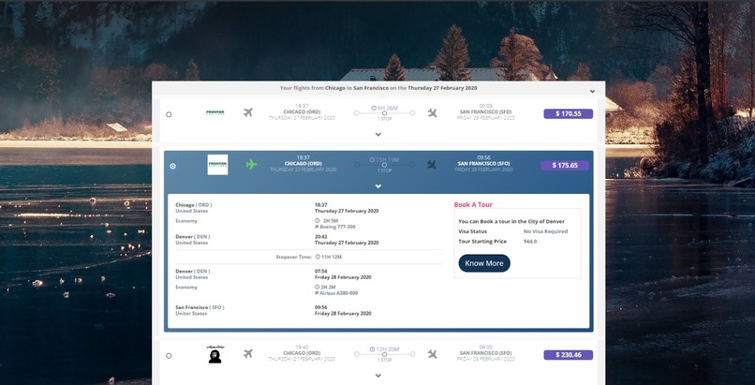Click the 07:54 Denver departure time
This screenshot has height=385, width=755.
coord(321,272)
